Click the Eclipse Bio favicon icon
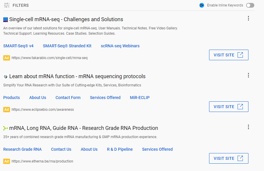This screenshot has width=264, height=171. tap(6, 77)
